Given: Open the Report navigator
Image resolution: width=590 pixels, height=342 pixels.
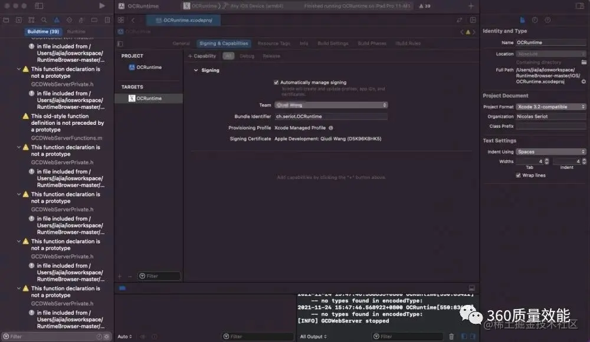Looking at the screenshot, I should tap(107, 20).
